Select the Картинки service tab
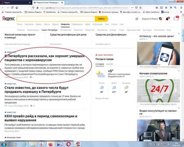Screen dimensions: 184x147 click(29, 24)
